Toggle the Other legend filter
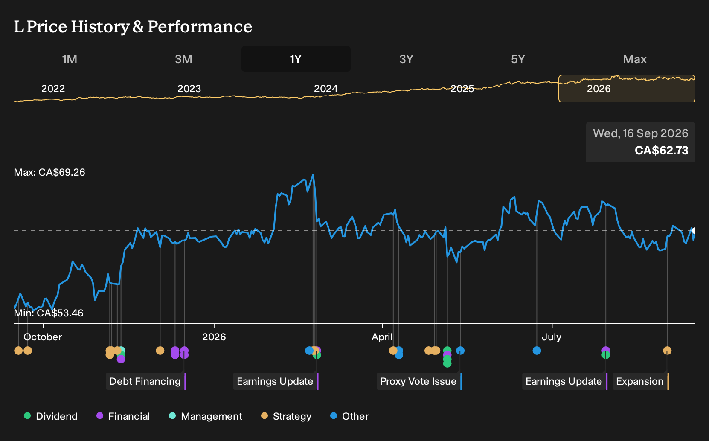 tap(349, 416)
